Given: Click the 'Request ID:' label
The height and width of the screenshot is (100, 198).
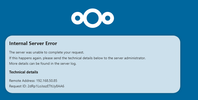Looking at the screenshot, I should [18, 86].
